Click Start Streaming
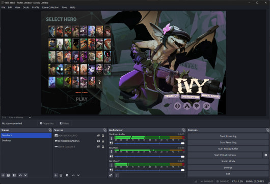 pos(228,136)
